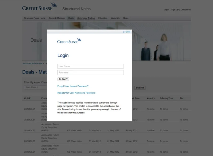Click Login link in top header

(166, 10)
